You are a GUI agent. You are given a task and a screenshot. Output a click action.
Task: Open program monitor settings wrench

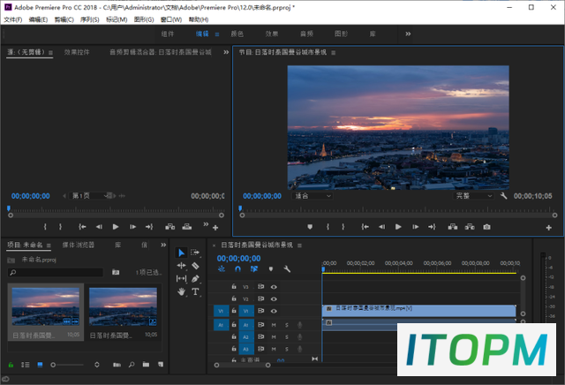(x=504, y=196)
